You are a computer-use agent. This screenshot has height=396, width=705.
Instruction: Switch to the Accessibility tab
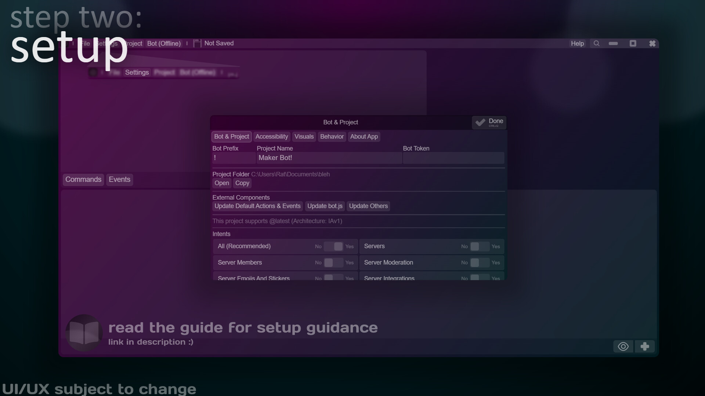tap(271, 136)
